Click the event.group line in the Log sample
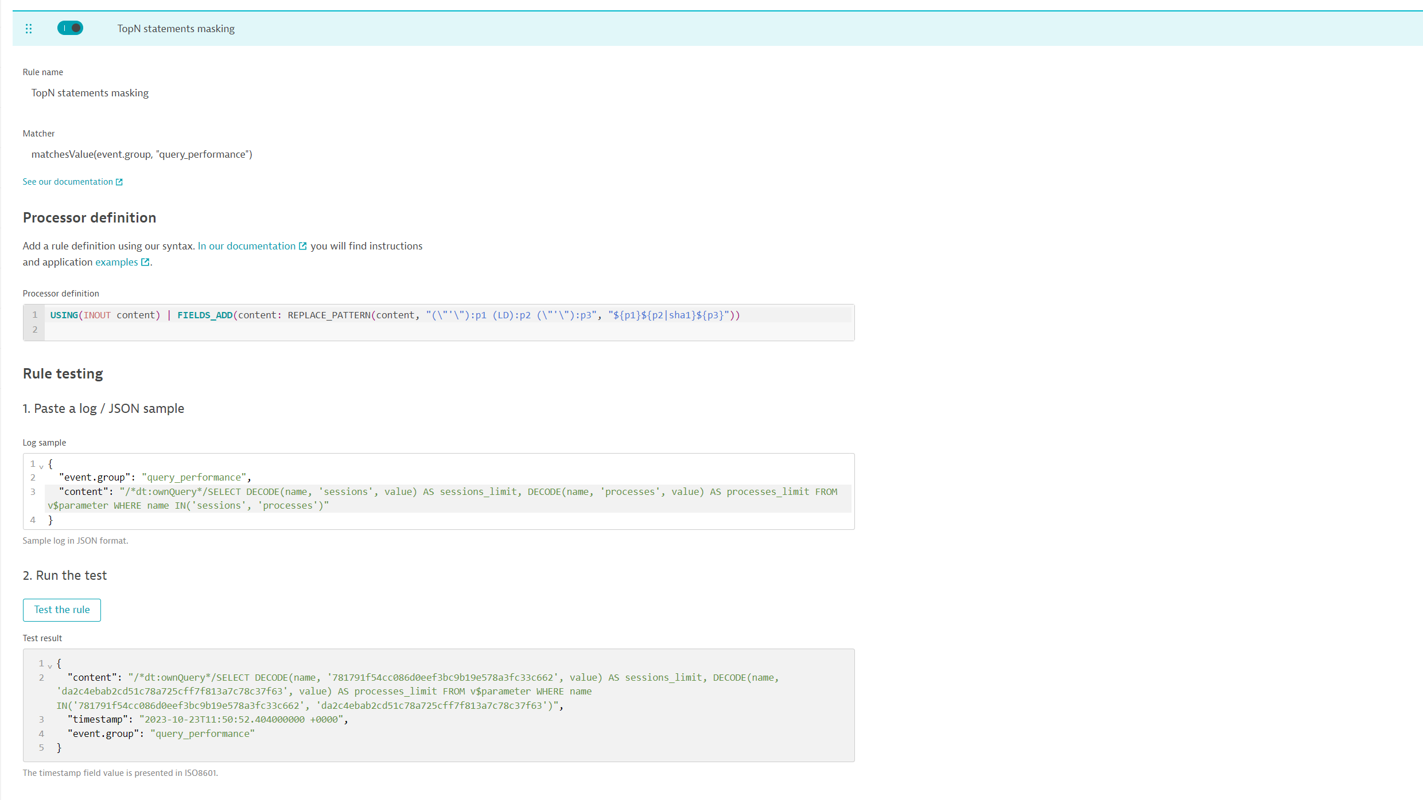Viewport: 1423px width, 800px height. click(x=155, y=477)
